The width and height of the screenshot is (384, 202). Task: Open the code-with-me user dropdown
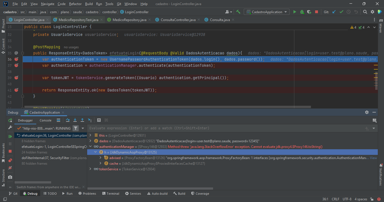click(x=229, y=12)
